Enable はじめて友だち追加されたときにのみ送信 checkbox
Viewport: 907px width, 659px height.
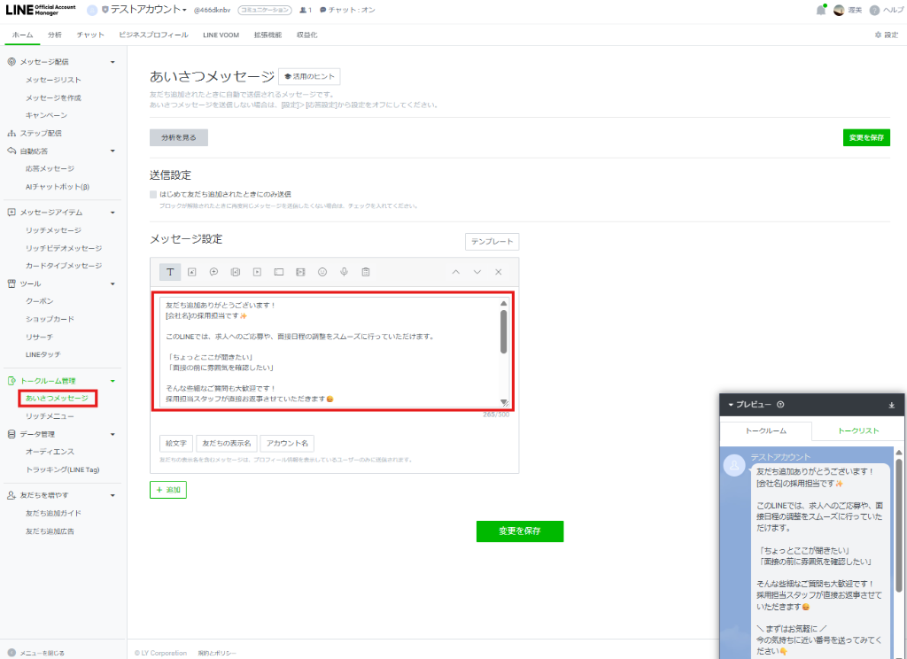154,194
